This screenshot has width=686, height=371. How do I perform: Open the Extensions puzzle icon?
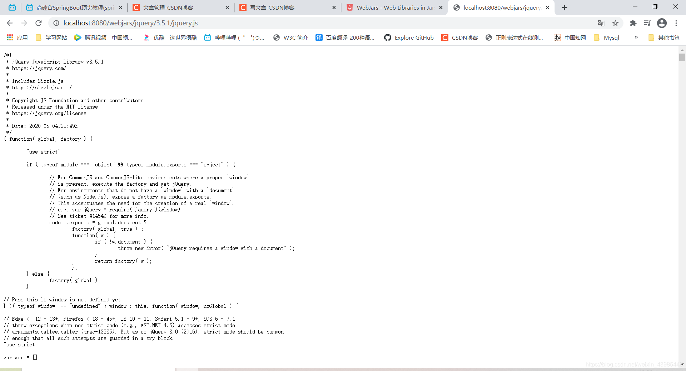pos(633,23)
